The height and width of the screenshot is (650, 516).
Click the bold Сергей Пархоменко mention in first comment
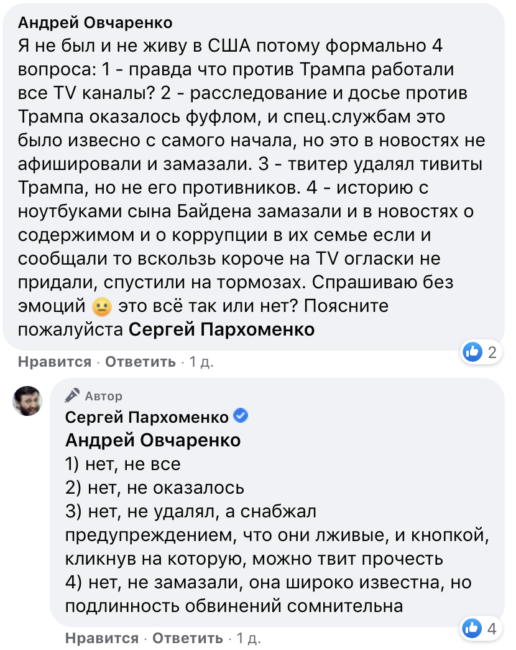[x=221, y=329]
